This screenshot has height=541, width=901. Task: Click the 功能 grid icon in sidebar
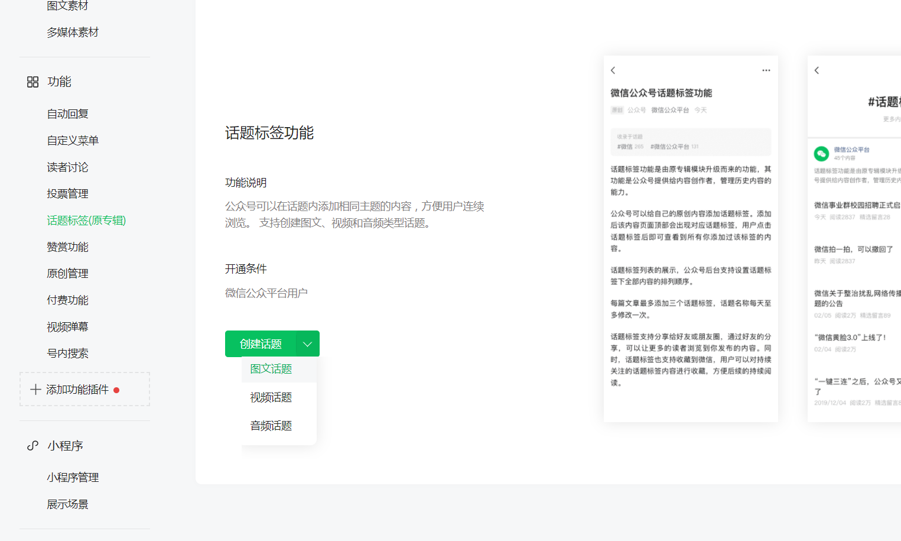point(33,82)
